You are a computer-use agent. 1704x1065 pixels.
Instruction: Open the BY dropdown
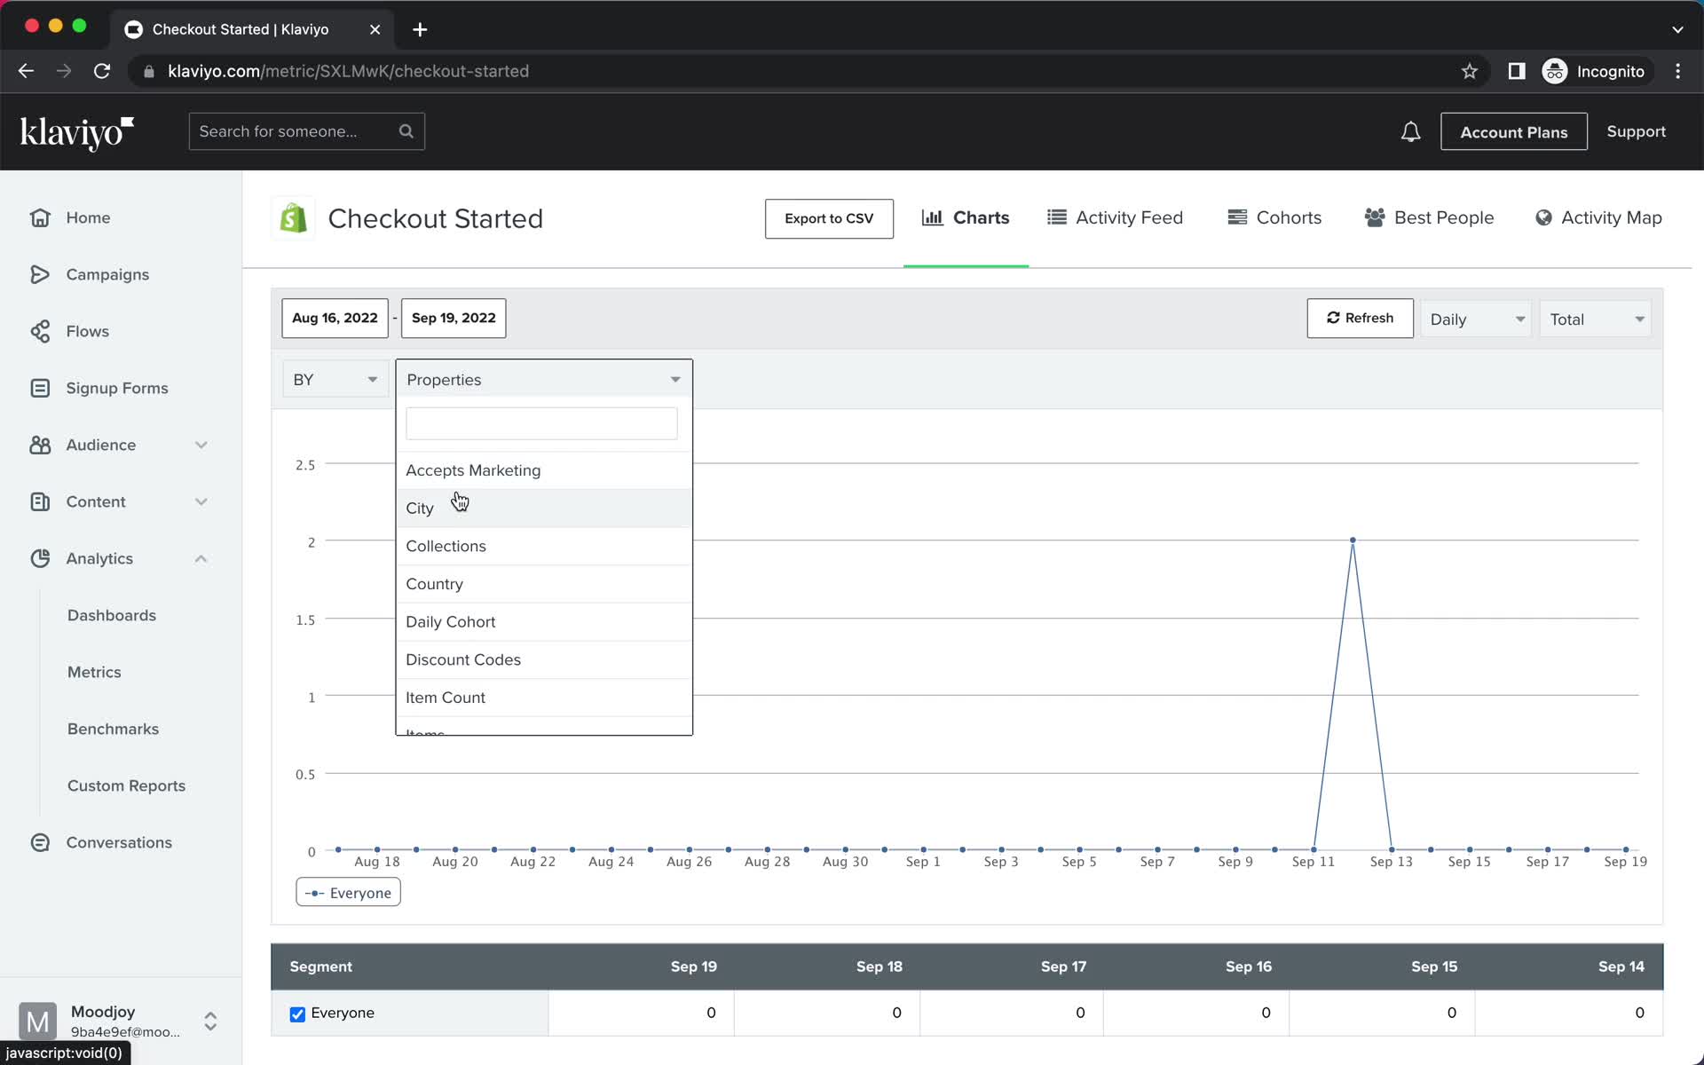(335, 380)
